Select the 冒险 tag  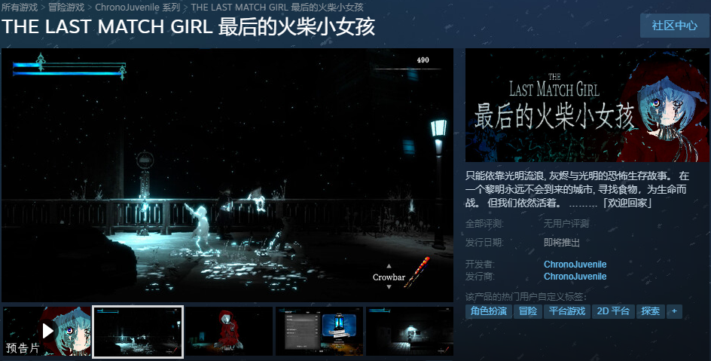[x=528, y=311]
